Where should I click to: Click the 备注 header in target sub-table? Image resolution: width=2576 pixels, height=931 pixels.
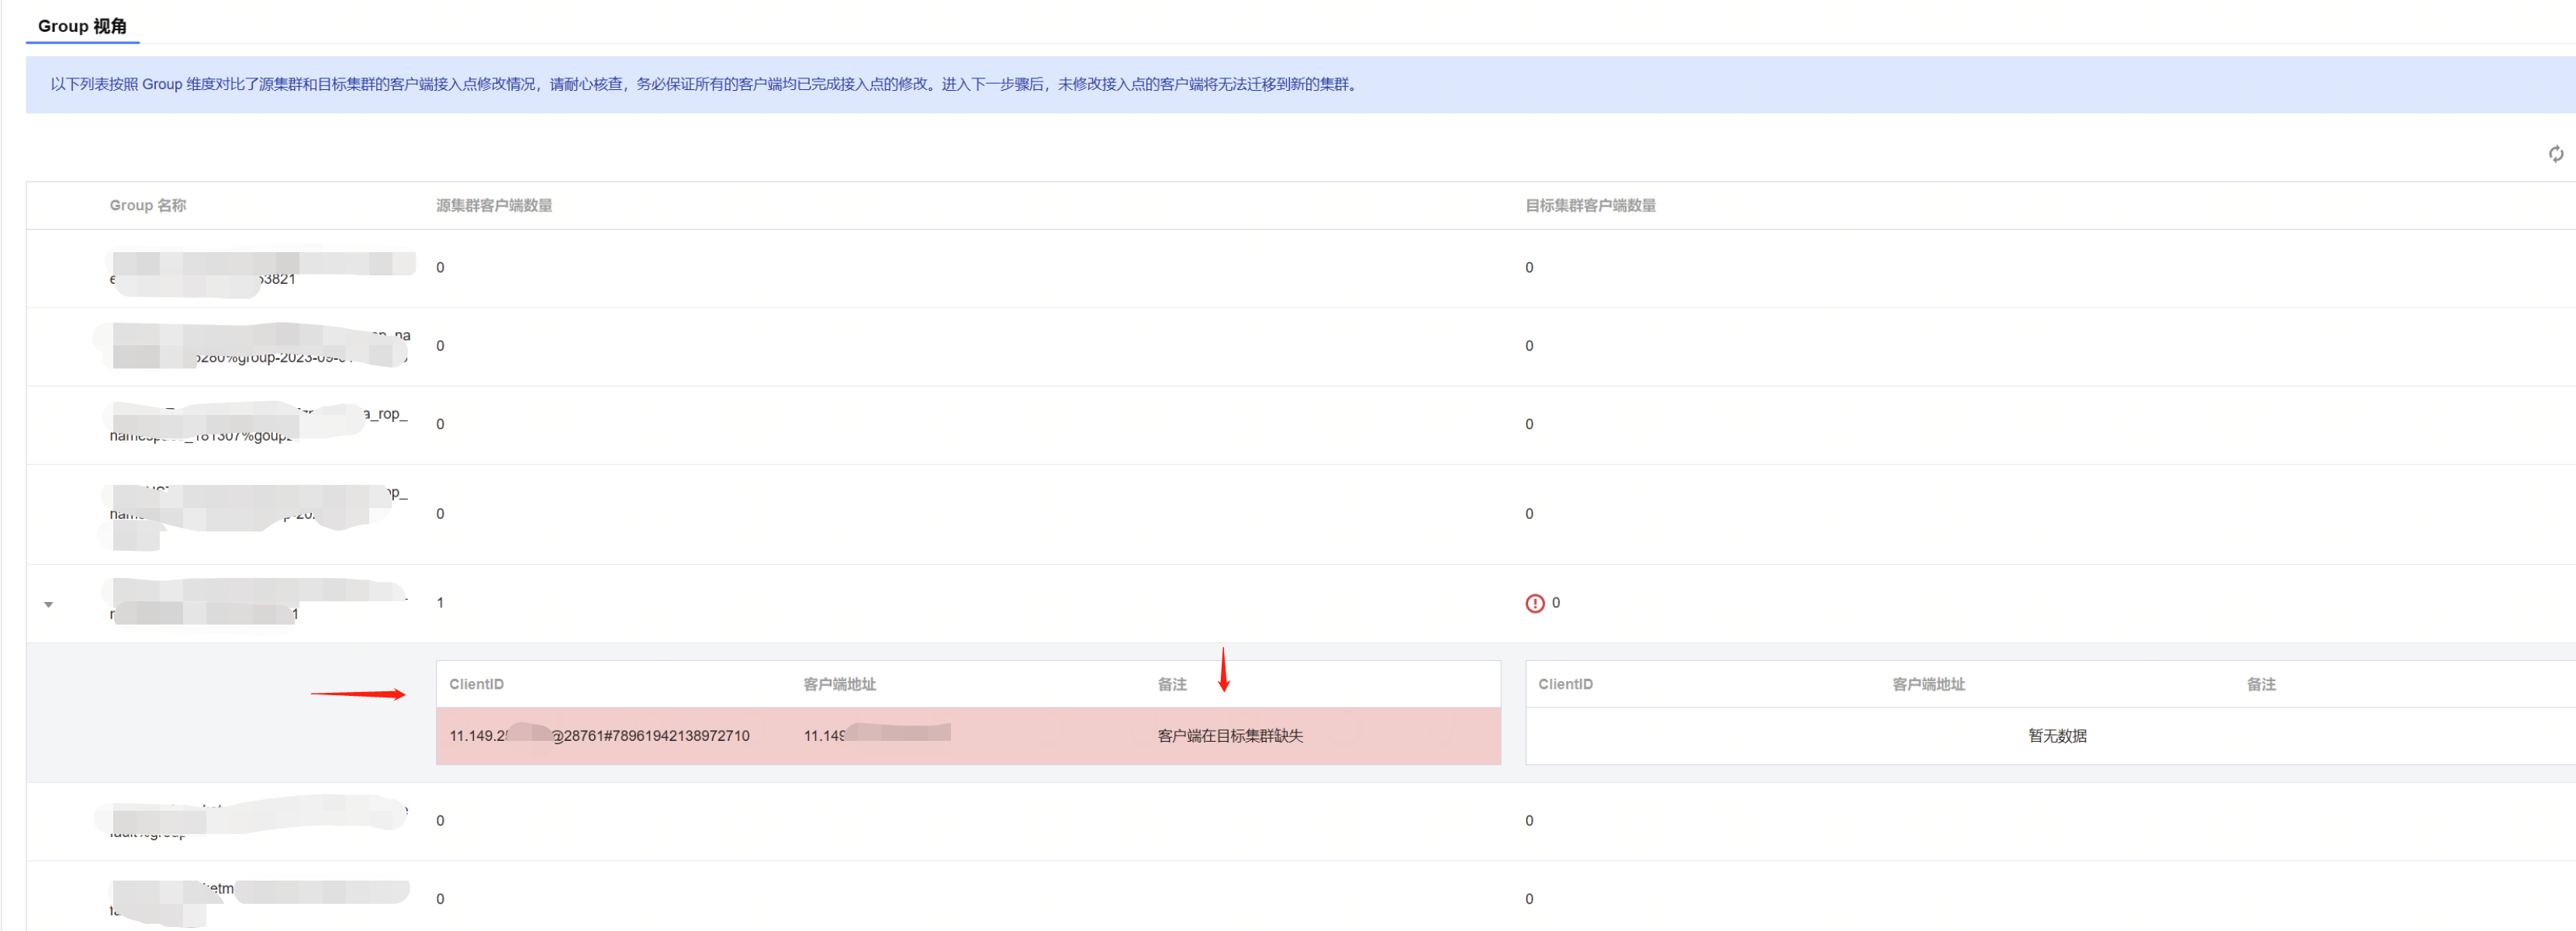coord(2260,685)
